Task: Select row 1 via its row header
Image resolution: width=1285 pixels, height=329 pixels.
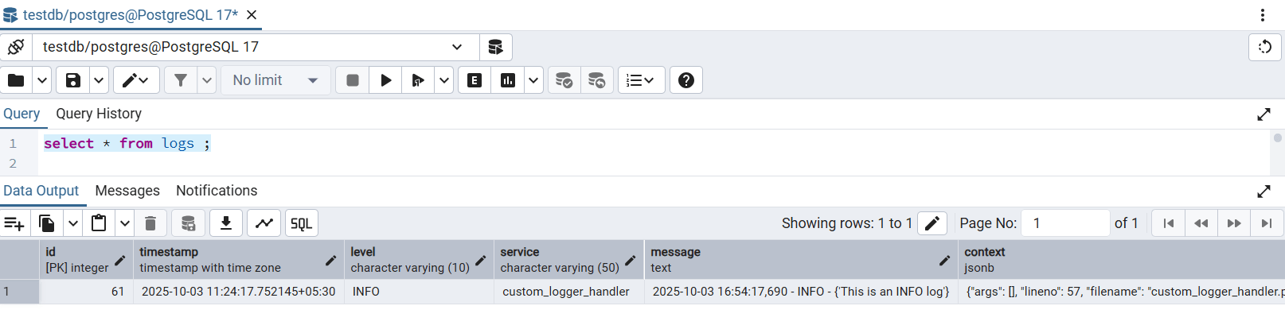Action: point(19,292)
